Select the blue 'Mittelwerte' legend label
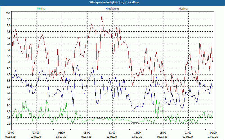 tap(112, 9)
